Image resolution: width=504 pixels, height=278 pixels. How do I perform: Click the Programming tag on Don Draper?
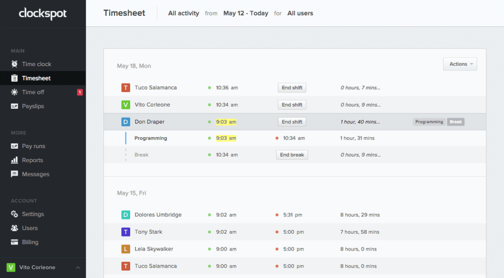[429, 122]
